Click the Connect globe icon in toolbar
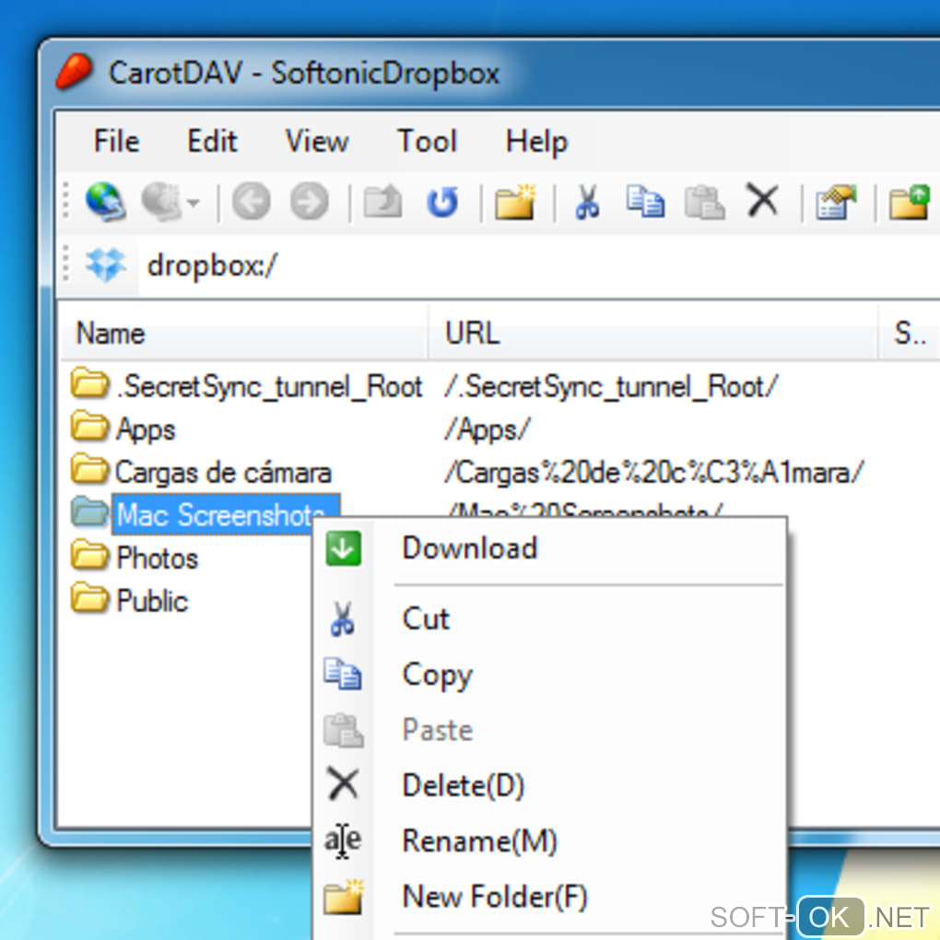The height and width of the screenshot is (940, 940). click(105, 202)
